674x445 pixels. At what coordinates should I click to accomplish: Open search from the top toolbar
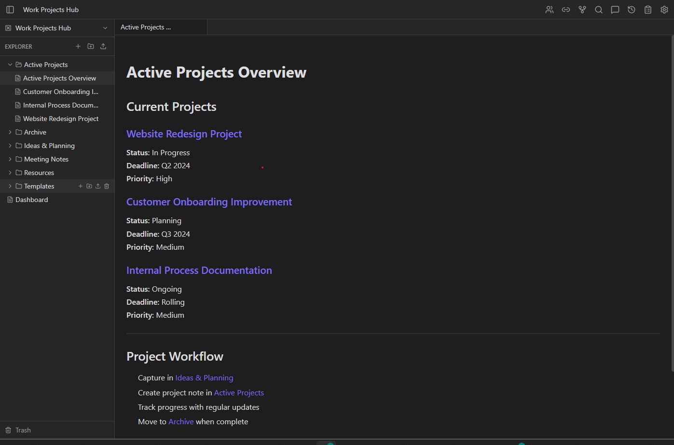[x=599, y=9]
